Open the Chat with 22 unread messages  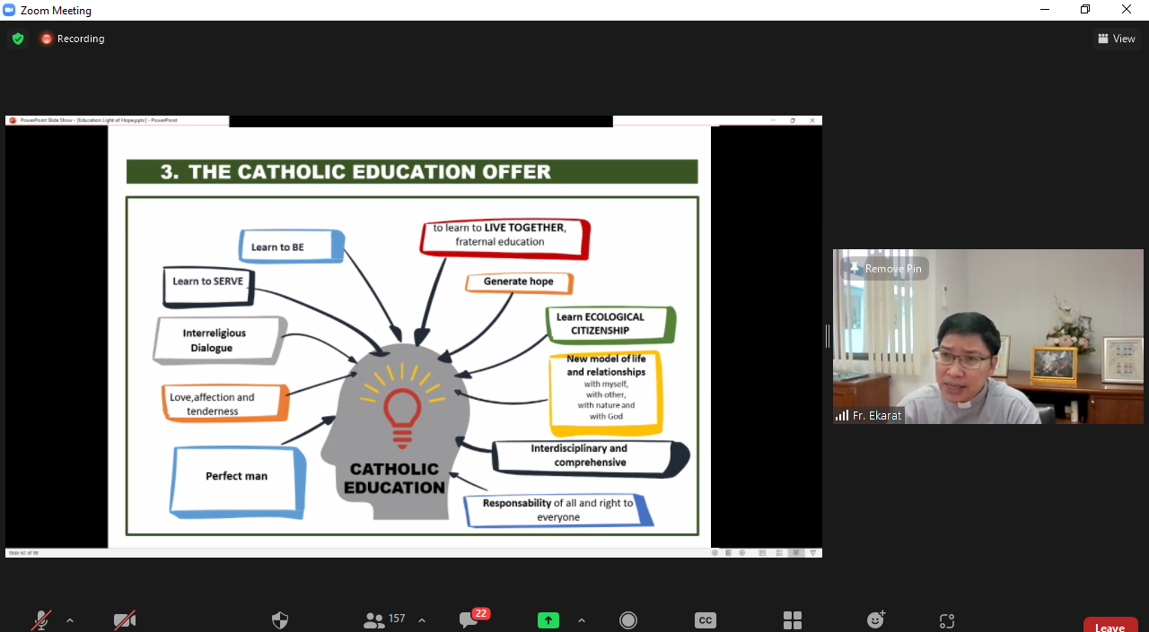click(x=473, y=619)
